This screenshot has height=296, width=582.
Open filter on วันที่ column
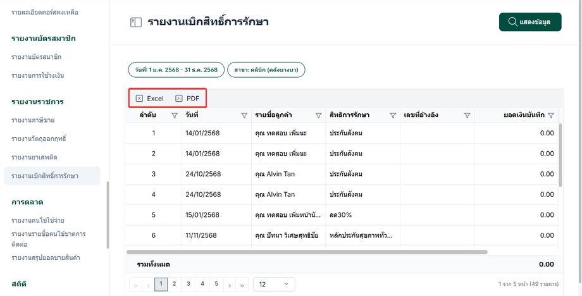(x=244, y=116)
